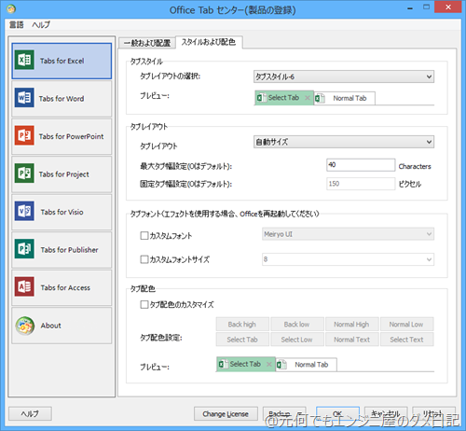Click Excel icon on bottom preview Normal Tab
The height and width of the screenshot is (431, 466).
(281, 365)
